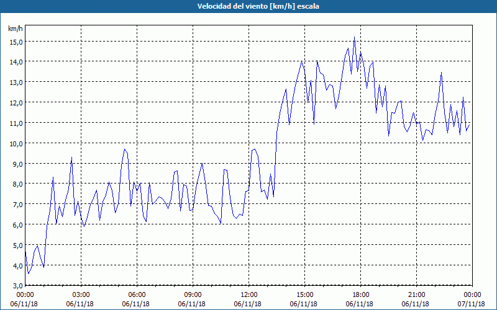Select the '06:00' time axis label
The width and height of the screenshot is (497, 310).
137,295
